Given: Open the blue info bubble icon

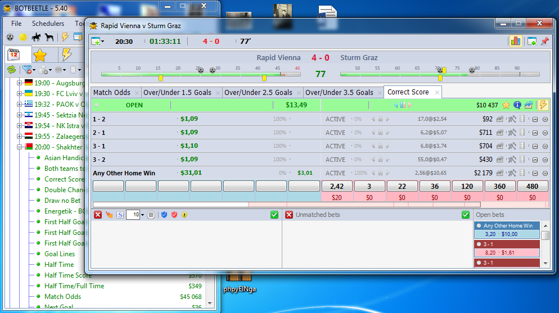Looking at the screenshot, I should click(x=517, y=105).
